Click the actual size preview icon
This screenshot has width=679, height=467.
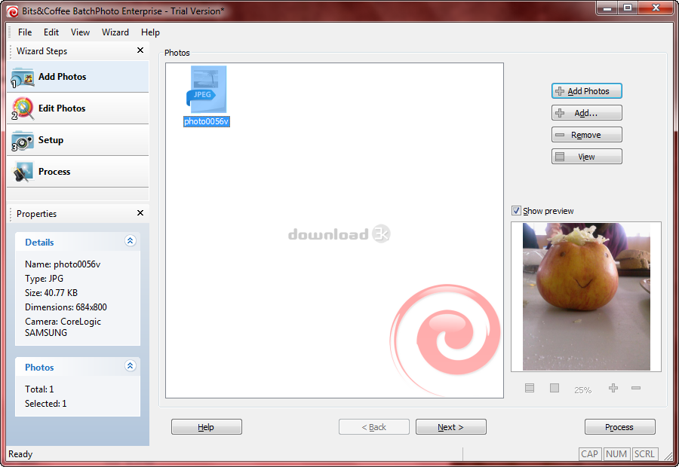coord(555,388)
